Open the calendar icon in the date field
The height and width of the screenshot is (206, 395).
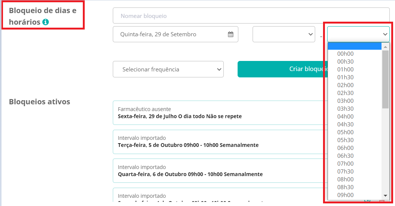pos(230,34)
